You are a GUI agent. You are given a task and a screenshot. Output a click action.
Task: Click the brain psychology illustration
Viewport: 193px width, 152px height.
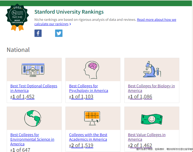(91, 70)
